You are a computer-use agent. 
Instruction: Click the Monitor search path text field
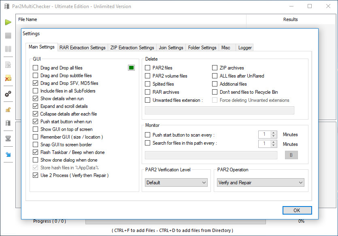[x=211, y=155]
